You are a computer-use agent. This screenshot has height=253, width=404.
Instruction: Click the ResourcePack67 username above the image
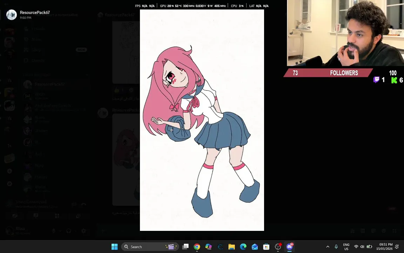(35, 12)
